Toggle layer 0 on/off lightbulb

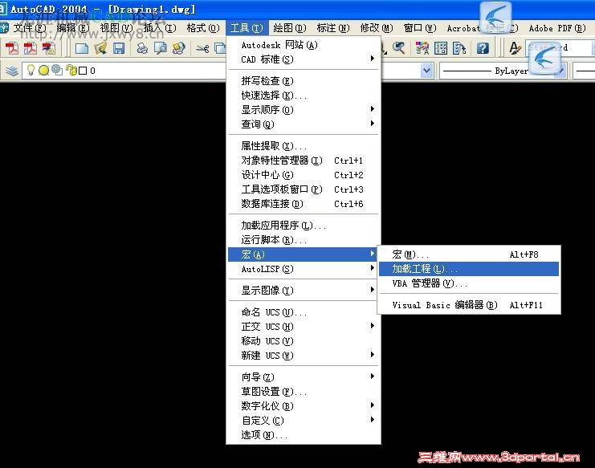click(31, 70)
